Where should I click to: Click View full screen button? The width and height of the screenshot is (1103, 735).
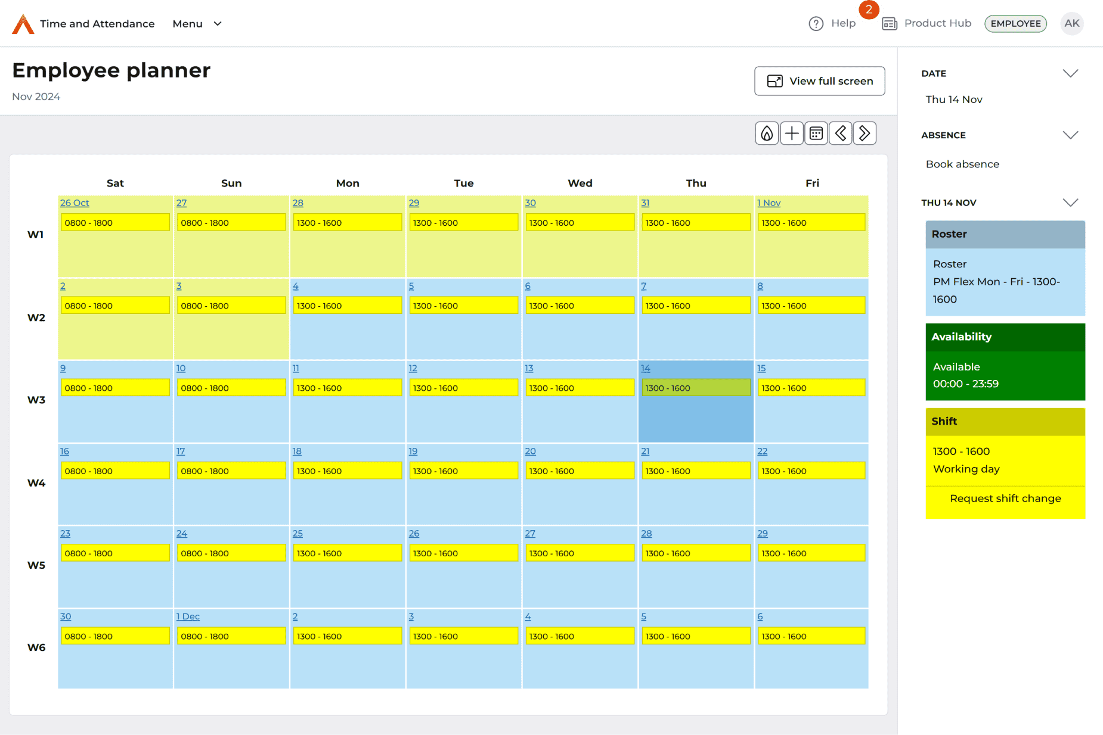click(x=819, y=81)
